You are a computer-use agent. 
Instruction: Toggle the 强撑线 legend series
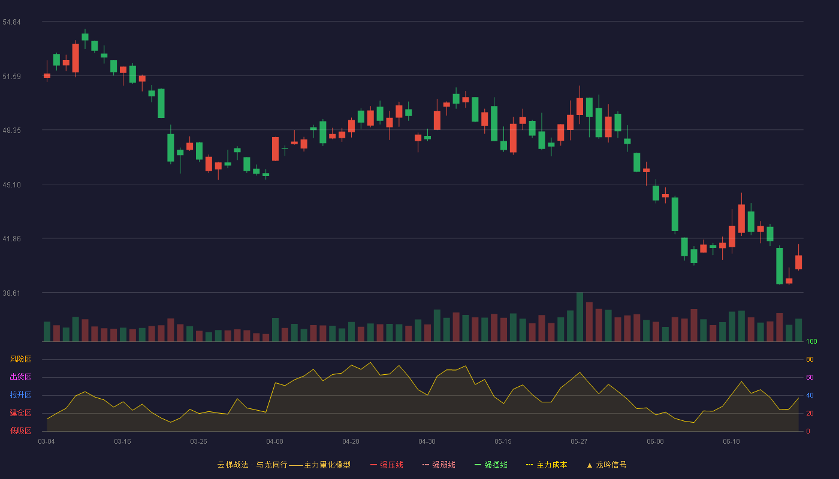click(x=491, y=465)
